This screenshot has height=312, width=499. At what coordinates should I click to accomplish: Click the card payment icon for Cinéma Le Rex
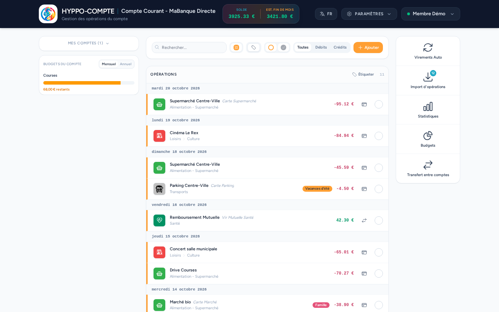point(364,136)
